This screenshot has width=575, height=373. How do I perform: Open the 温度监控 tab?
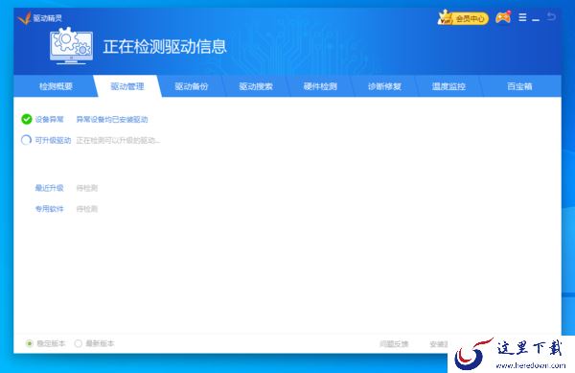pos(448,86)
